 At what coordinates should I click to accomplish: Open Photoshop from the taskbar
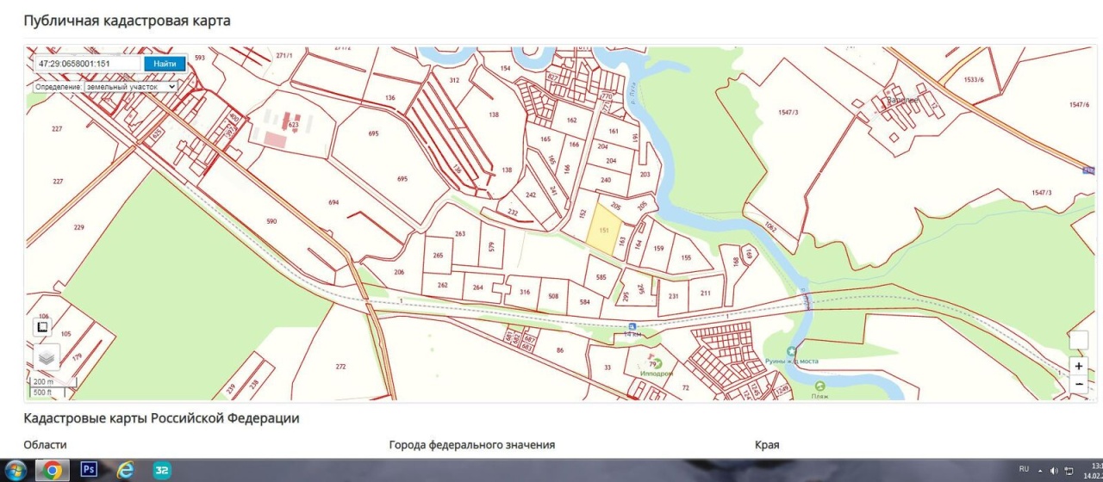[x=88, y=470]
